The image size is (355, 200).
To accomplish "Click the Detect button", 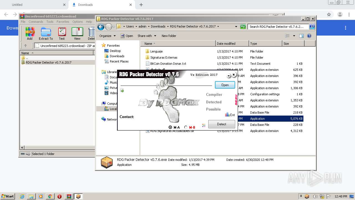I will 222,124.
